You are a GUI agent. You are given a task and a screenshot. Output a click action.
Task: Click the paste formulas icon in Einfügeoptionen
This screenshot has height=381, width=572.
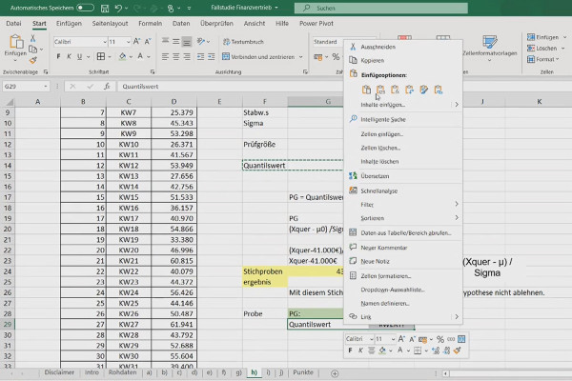coord(395,90)
